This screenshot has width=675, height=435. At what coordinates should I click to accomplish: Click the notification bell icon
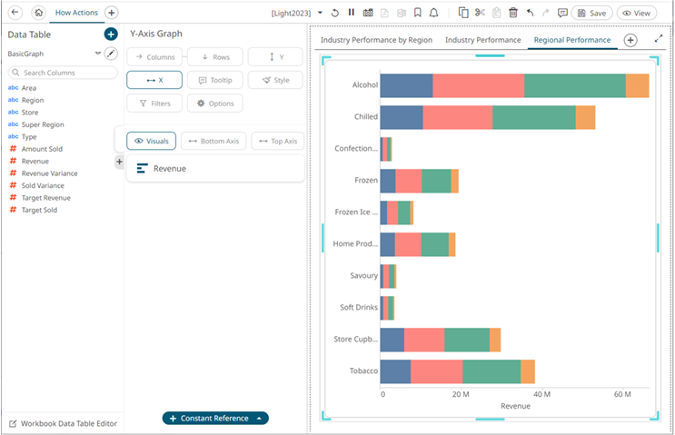click(x=434, y=13)
